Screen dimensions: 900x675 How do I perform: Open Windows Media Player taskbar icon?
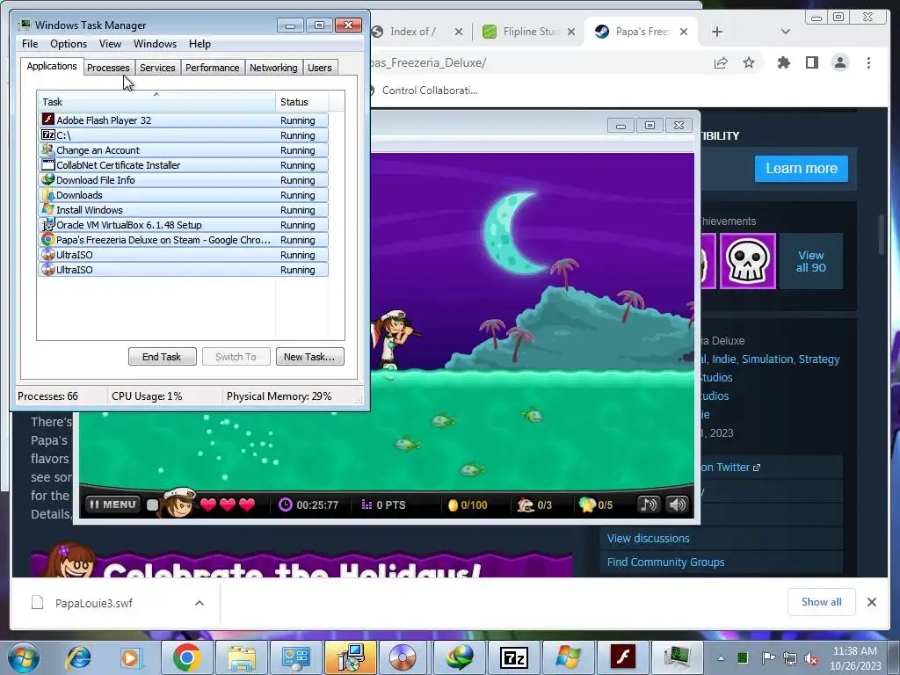point(130,657)
